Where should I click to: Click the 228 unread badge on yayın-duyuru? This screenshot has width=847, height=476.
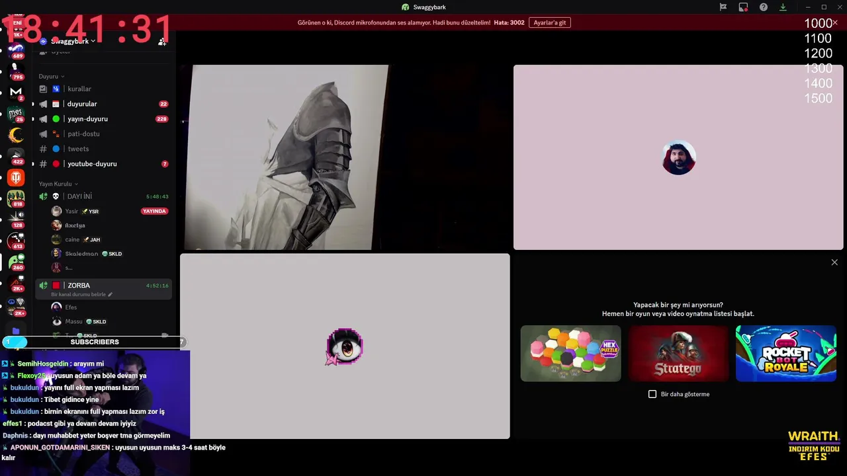161,119
